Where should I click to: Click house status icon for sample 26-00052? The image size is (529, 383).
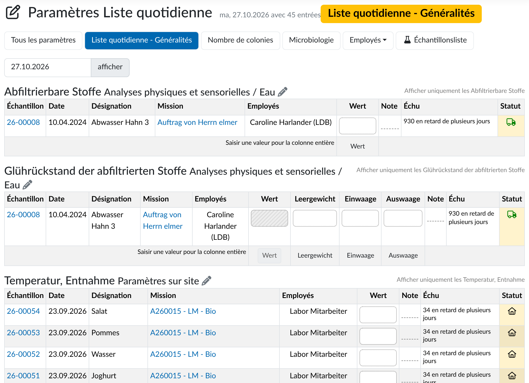(x=512, y=354)
